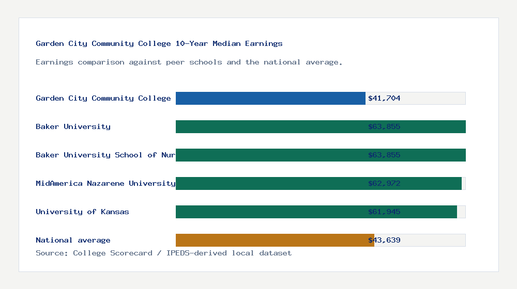This screenshot has width=517, height=289.
Task: Click the $43,639 value
Action: click(x=384, y=240)
